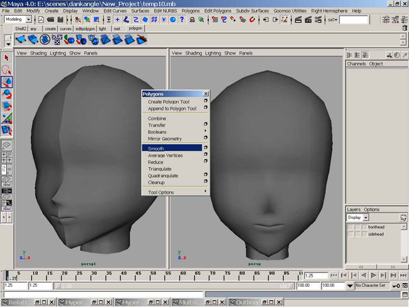Image resolution: width=409 pixels, height=307 pixels.
Task: Click the Select by component type icon
Action: [96, 20]
